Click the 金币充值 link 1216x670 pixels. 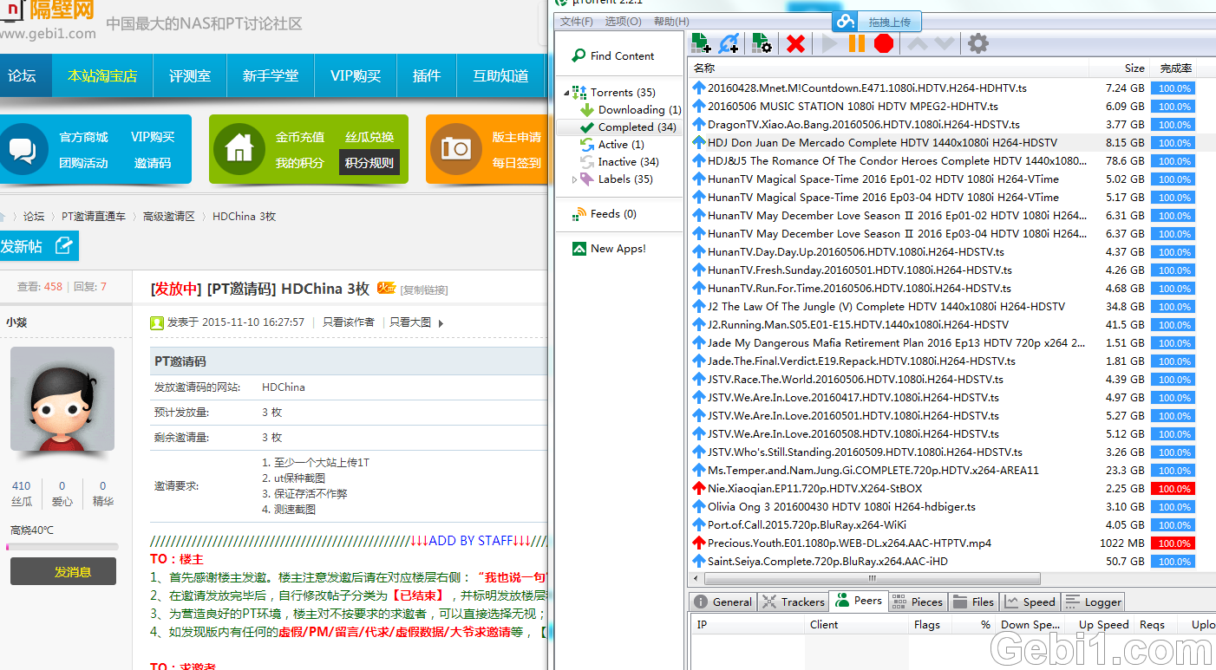coord(300,137)
